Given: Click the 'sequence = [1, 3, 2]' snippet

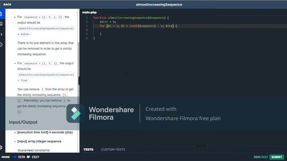Looking at the screenshot, I should click(41, 64).
